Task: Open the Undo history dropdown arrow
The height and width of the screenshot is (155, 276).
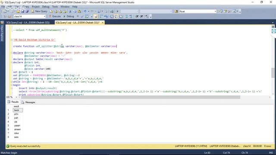Action: tap(88, 12)
